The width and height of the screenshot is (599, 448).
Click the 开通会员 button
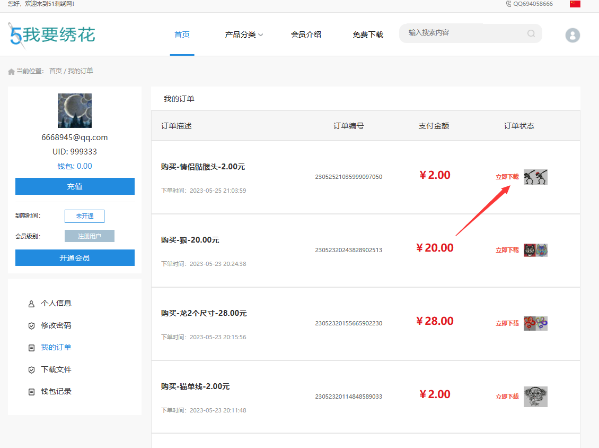coord(75,258)
